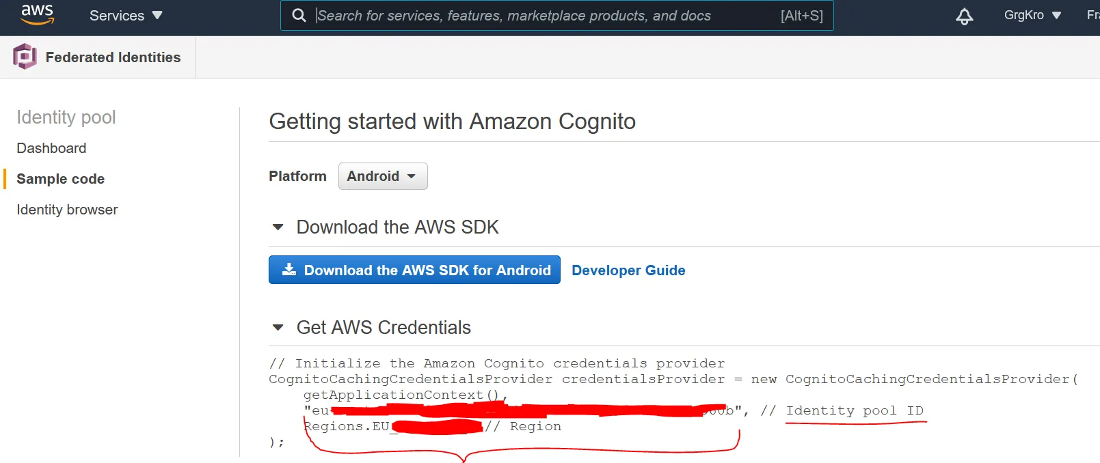Open the Android platform dropdown

382,176
